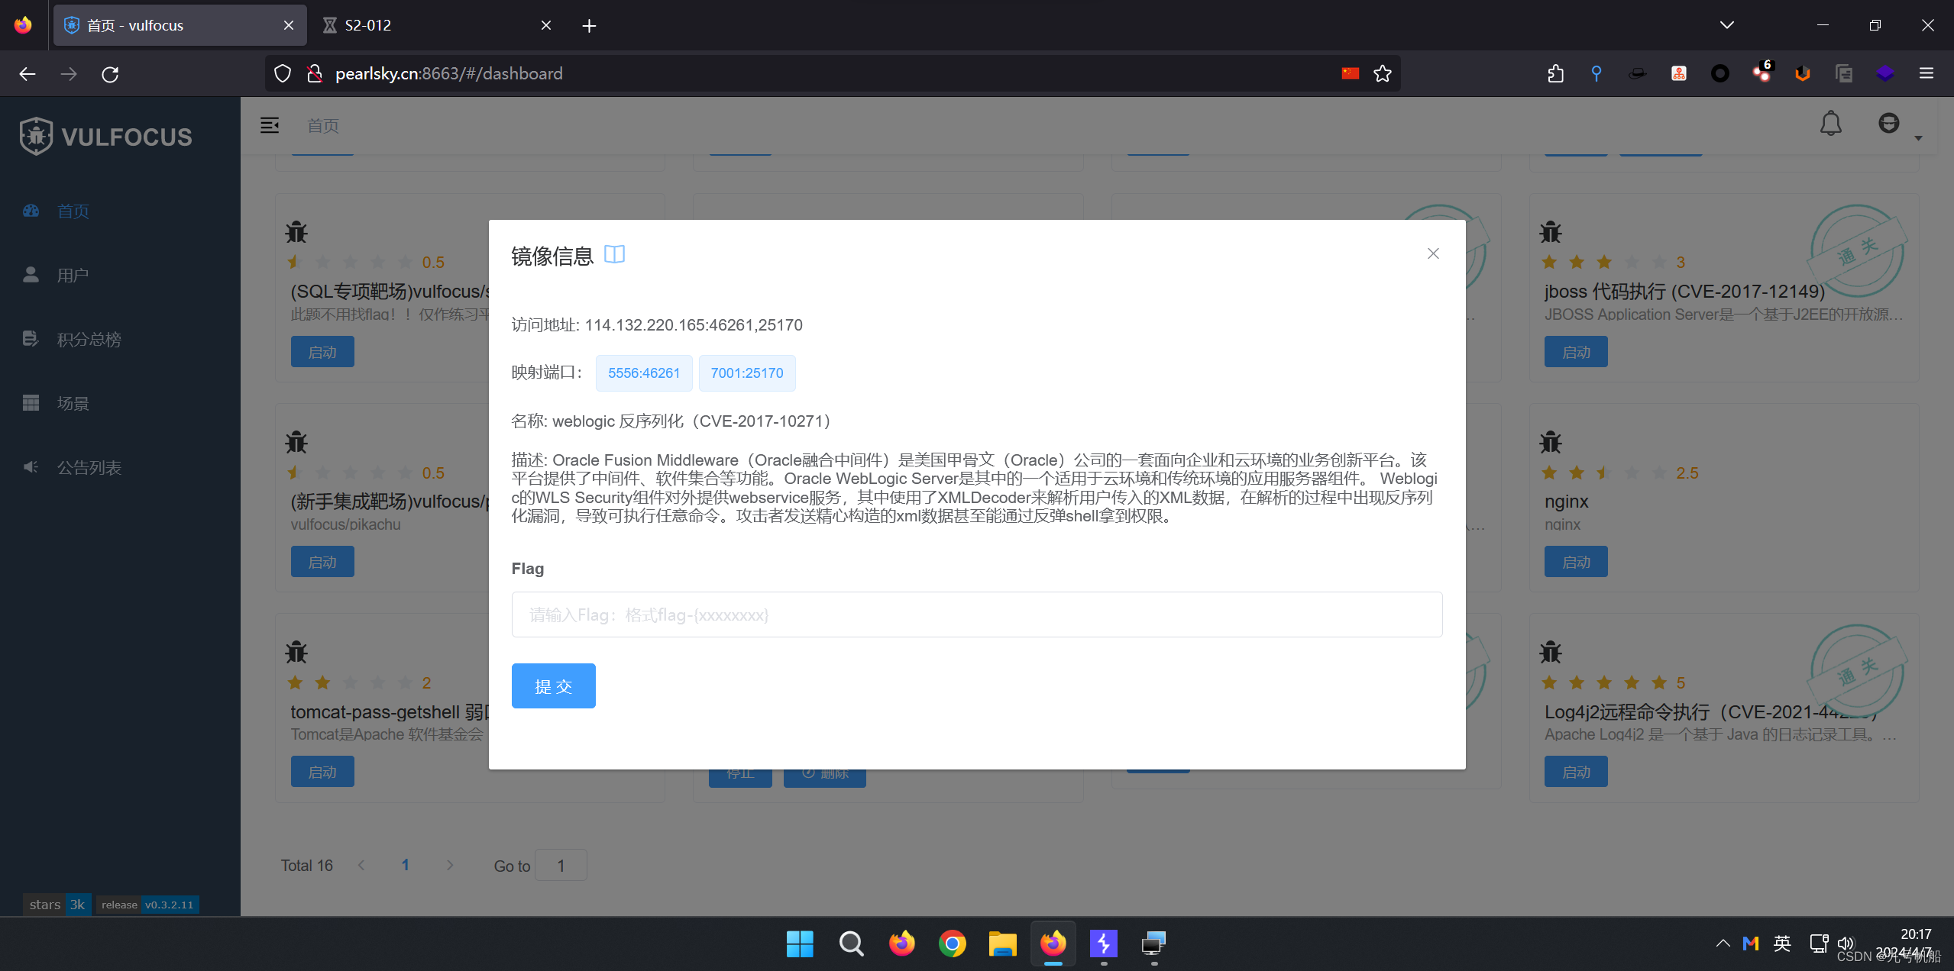
Task: Open the 首页 item in the sidebar
Action: 73,211
